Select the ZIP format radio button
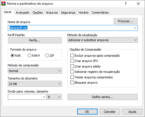Screen dimensions: 145x117 click(47, 56)
